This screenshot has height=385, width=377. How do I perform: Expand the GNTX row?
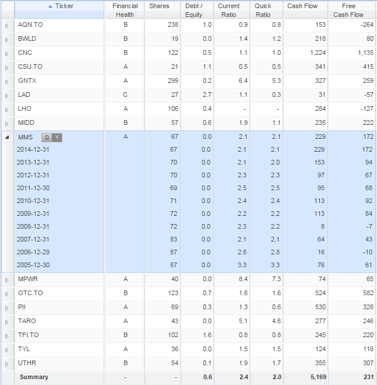(7, 82)
